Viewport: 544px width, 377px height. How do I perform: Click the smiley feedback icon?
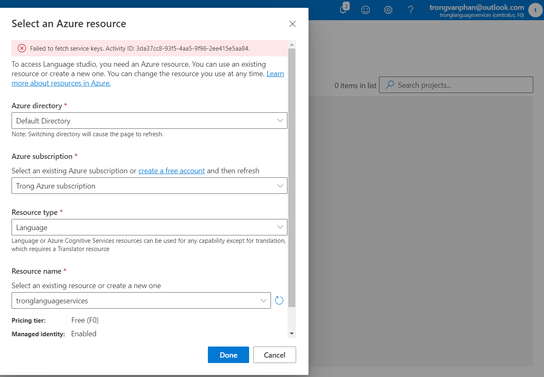coord(365,10)
